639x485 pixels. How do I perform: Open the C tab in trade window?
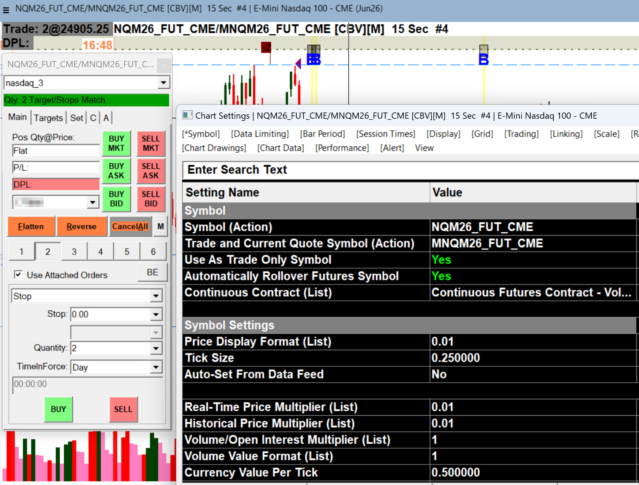93,118
